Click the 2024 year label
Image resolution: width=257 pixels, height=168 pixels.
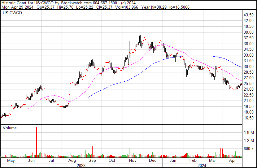(202, 166)
